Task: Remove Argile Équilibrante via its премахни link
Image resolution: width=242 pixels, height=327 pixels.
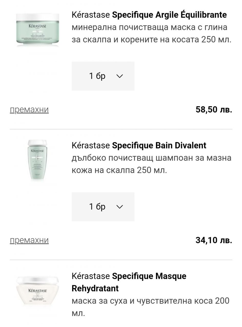Action: pyautogui.click(x=29, y=110)
